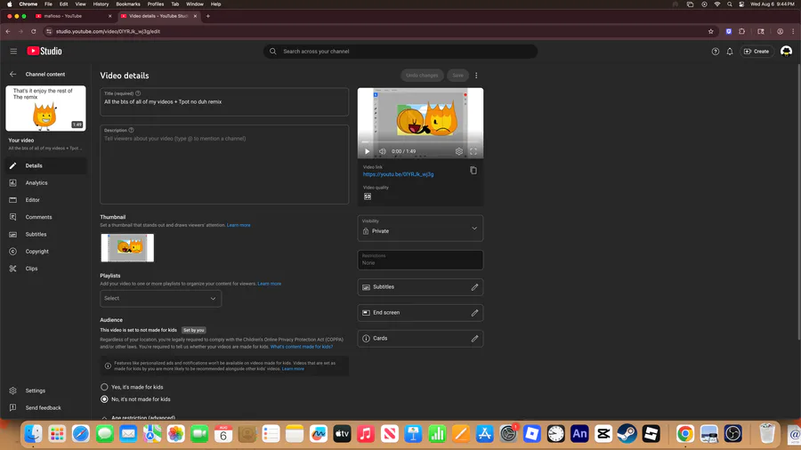Edit Cards pencil icon
The image size is (801, 450).
click(x=474, y=339)
